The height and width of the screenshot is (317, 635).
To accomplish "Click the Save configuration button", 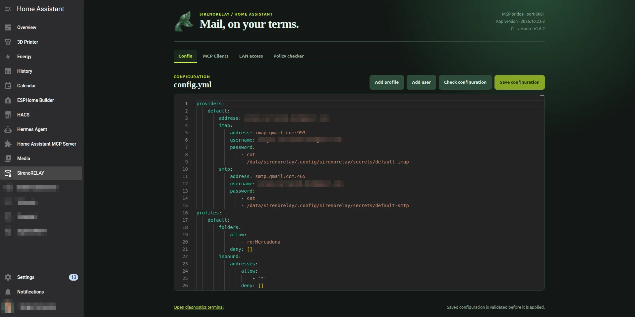I will tap(519, 82).
